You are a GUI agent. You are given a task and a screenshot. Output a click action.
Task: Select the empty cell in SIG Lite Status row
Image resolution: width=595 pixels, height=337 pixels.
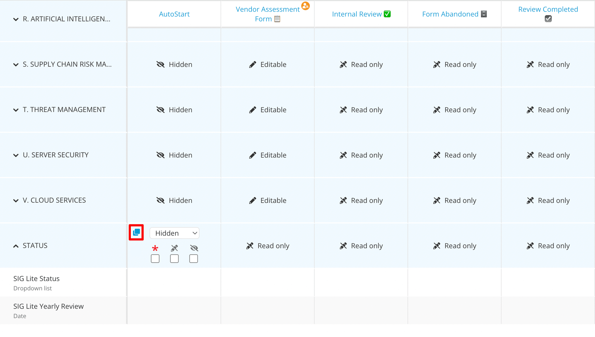click(174, 282)
